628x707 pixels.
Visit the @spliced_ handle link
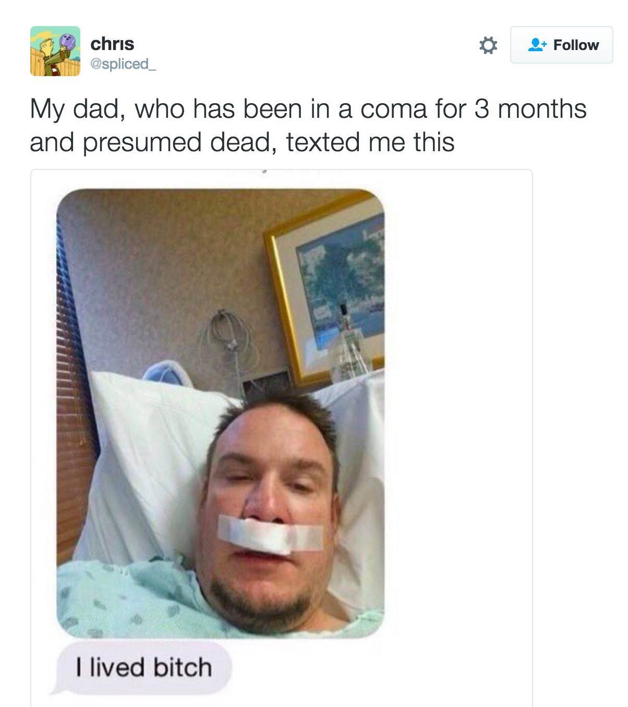tap(123, 64)
